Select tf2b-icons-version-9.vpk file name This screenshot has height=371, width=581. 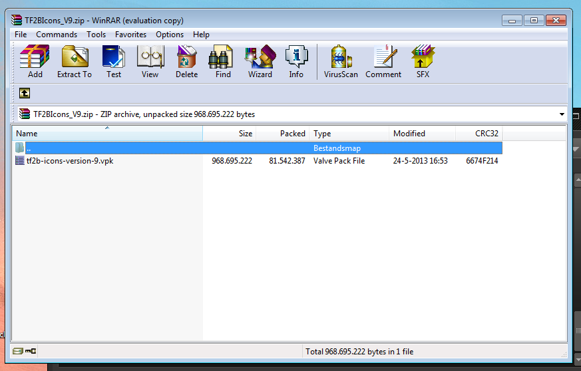coord(70,161)
